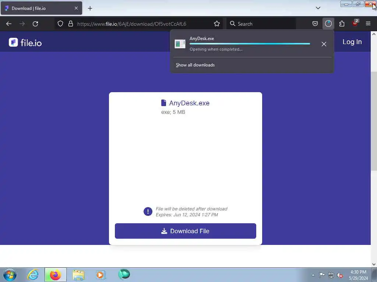Open a new tab with the plus button
The height and width of the screenshot is (282, 377).
(90, 8)
